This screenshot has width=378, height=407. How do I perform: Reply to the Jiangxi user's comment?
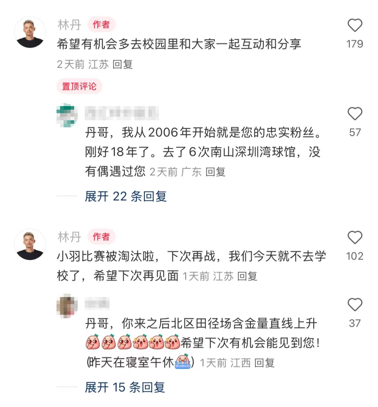coord(264,363)
